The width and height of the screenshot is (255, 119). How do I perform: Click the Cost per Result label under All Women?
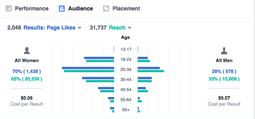pos(27,104)
